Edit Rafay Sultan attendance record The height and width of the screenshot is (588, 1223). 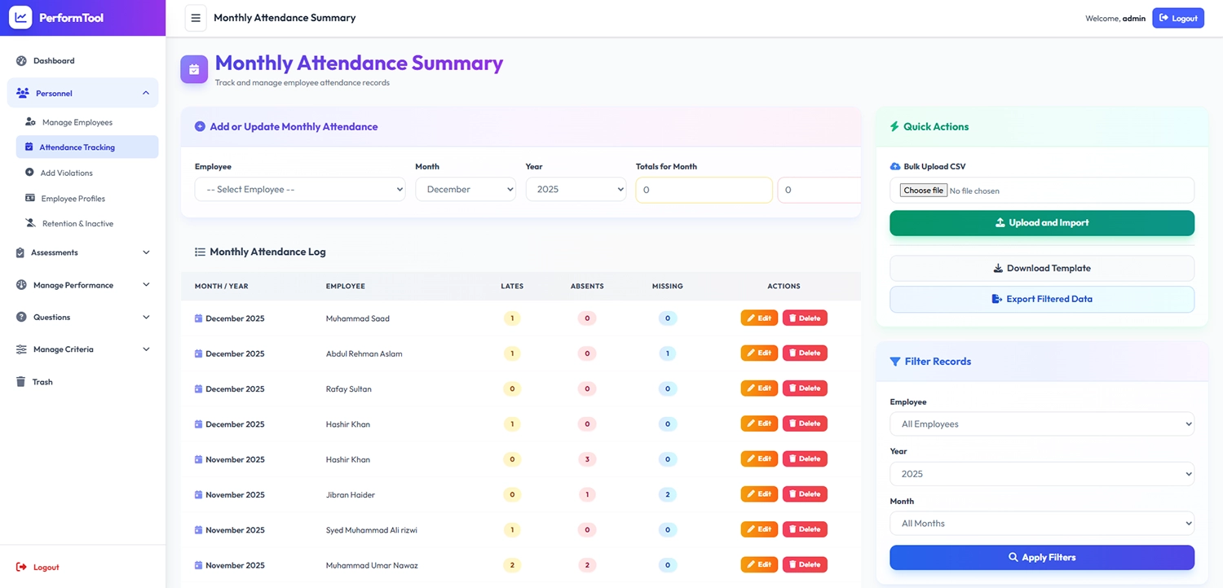pyautogui.click(x=759, y=388)
